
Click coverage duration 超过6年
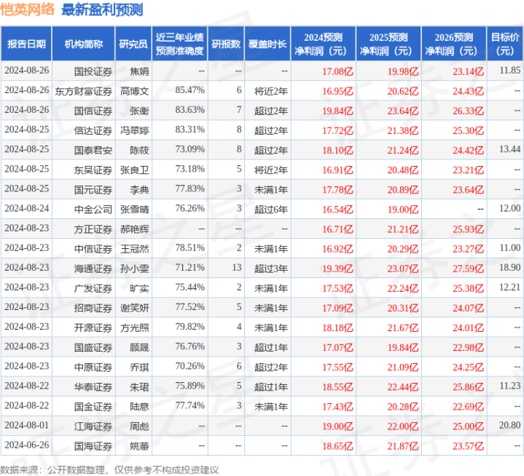point(271,210)
